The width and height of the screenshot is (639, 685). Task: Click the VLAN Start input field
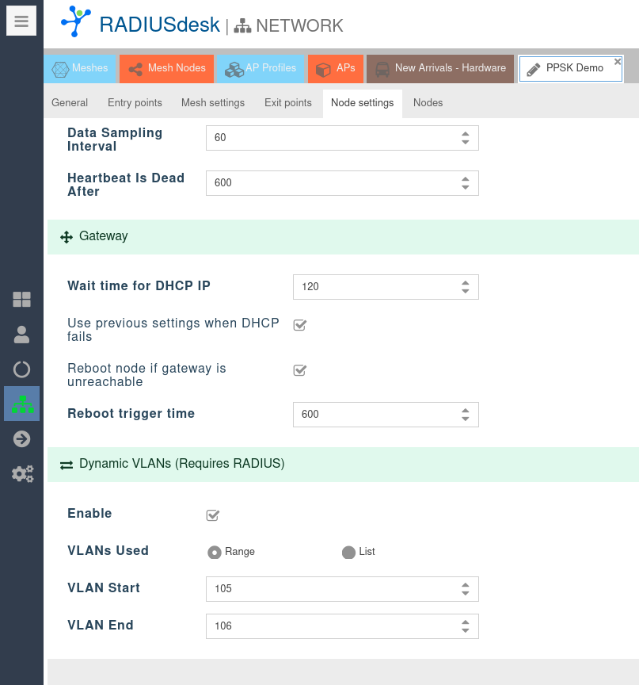coord(329,589)
